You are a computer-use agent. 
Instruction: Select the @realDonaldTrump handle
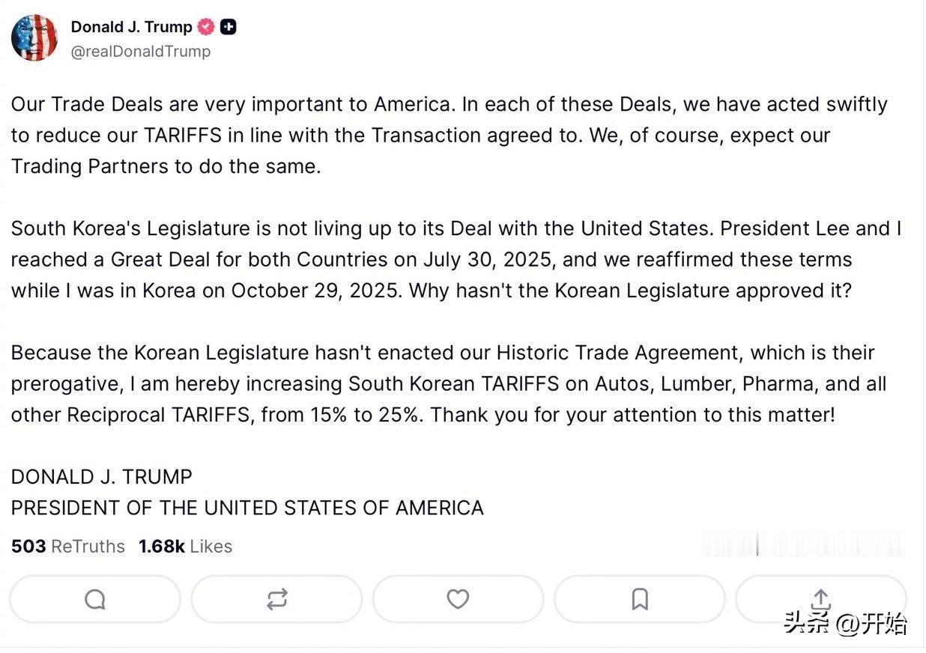(x=140, y=51)
